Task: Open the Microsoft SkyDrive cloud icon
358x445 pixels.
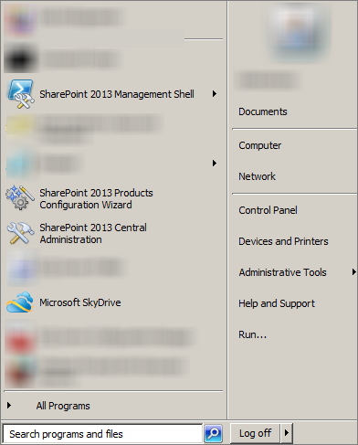Action: (20, 302)
